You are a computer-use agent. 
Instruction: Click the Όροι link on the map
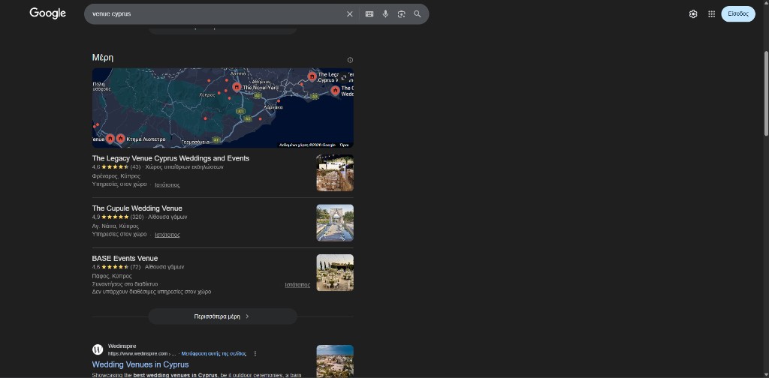(344, 145)
